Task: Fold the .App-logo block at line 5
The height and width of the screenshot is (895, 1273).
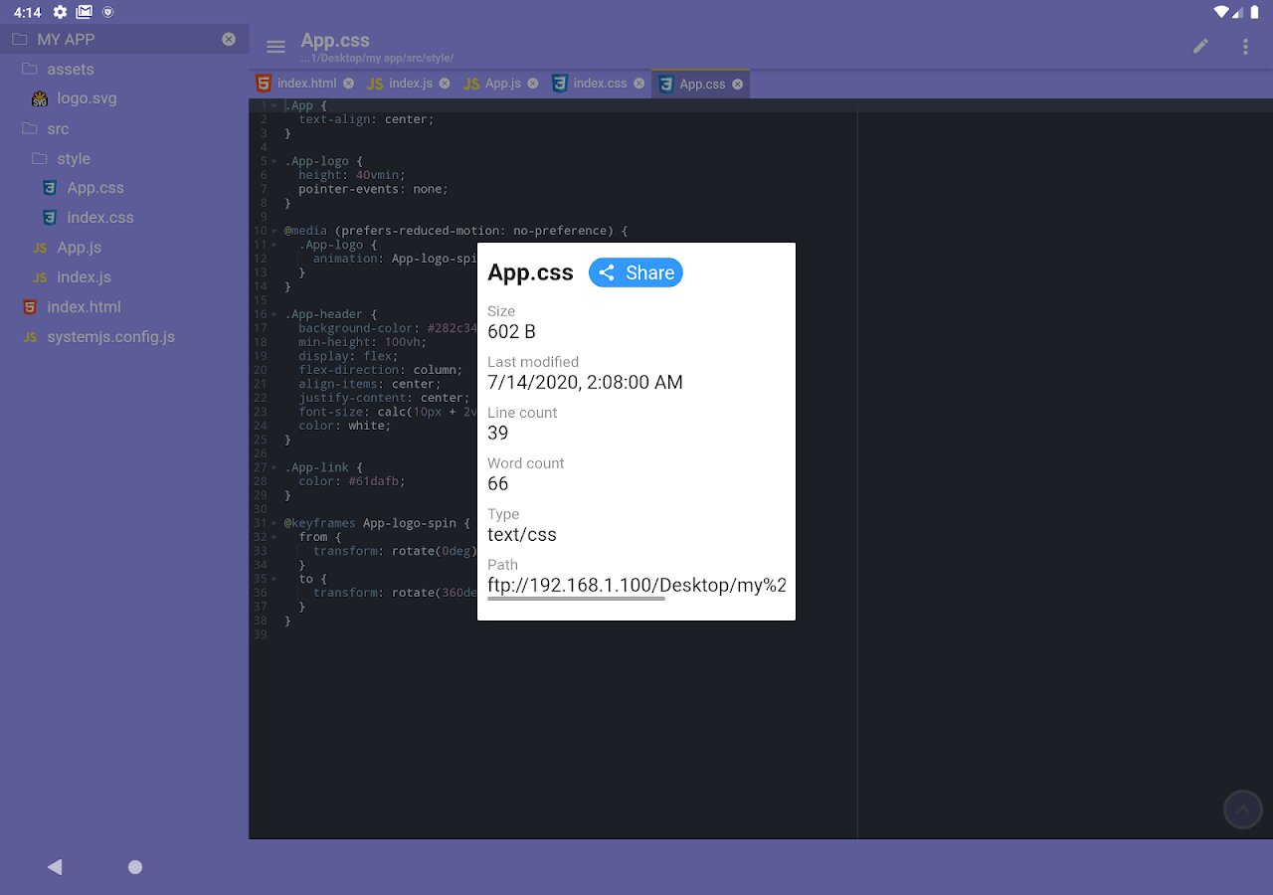Action: [x=273, y=161]
